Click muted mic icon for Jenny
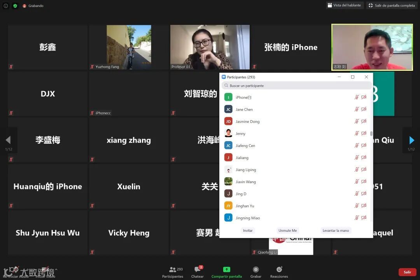This screenshot has width=420, height=280. tap(357, 133)
